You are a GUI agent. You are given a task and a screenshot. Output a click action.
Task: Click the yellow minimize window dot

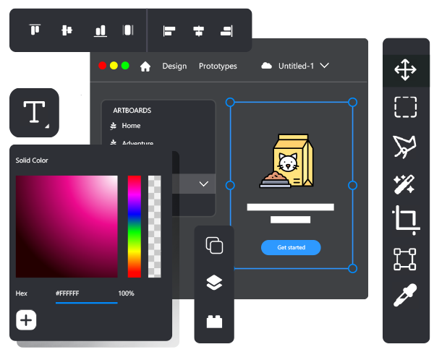[x=114, y=66]
